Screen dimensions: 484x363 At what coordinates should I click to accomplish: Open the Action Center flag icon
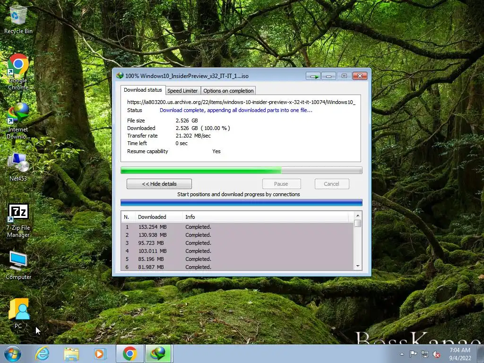pos(413,354)
